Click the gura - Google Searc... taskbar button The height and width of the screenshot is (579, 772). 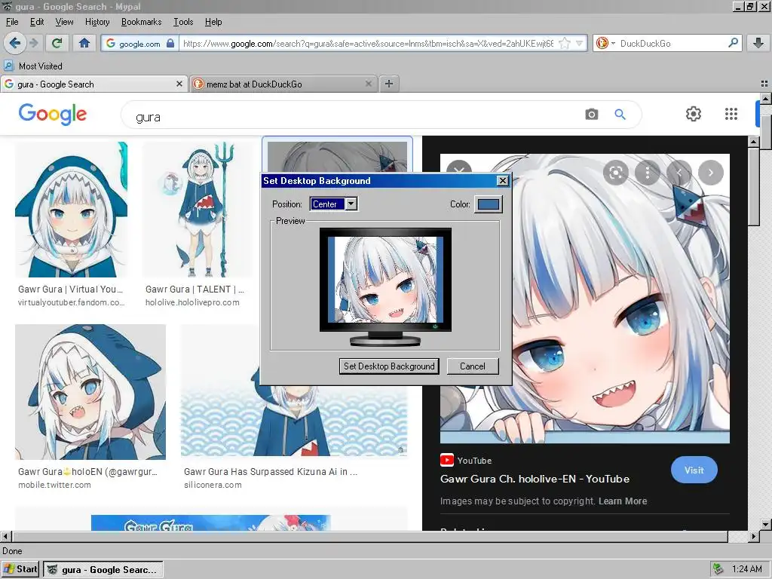click(103, 570)
